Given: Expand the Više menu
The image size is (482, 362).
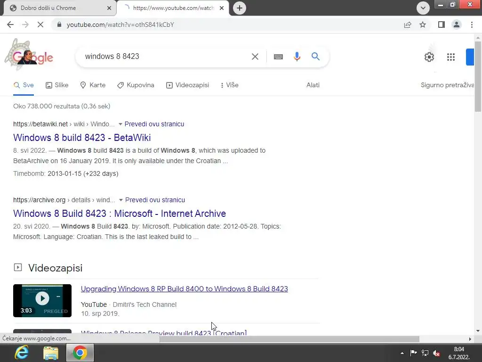Looking at the screenshot, I should 230,85.
